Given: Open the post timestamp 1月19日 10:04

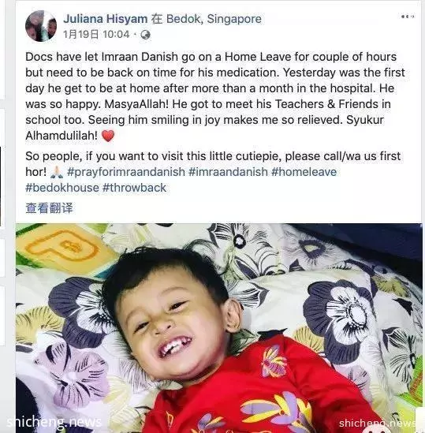Looking at the screenshot, I should click(x=96, y=35).
